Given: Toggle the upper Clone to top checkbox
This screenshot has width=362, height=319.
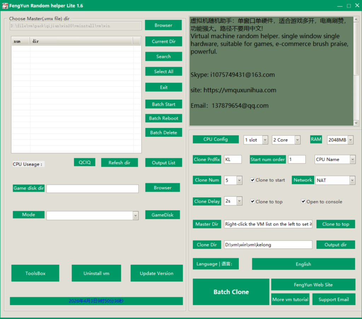Looking at the screenshot, I should point(253,201).
